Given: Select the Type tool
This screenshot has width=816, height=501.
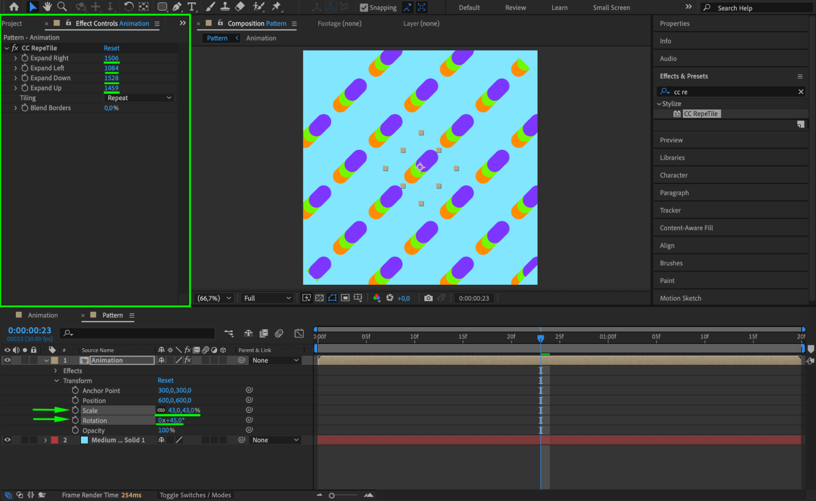Looking at the screenshot, I should tap(191, 7).
